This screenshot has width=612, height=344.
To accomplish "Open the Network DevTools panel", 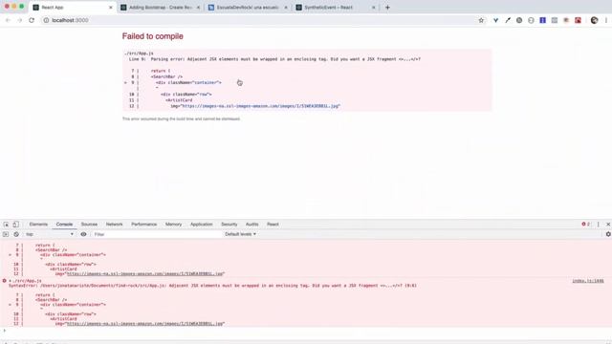I will click(x=115, y=225).
